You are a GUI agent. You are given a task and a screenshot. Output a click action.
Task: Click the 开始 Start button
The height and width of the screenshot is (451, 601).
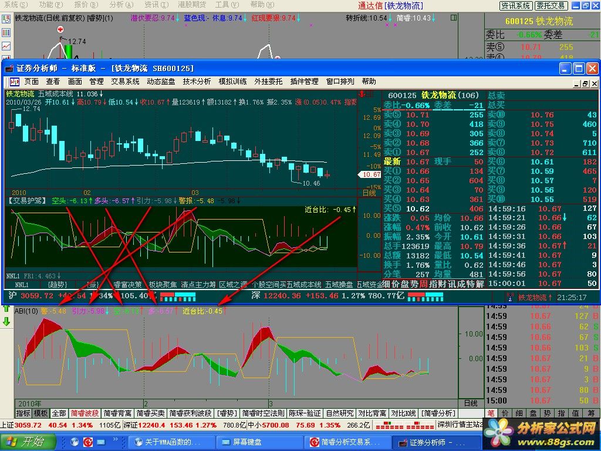click(x=28, y=442)
